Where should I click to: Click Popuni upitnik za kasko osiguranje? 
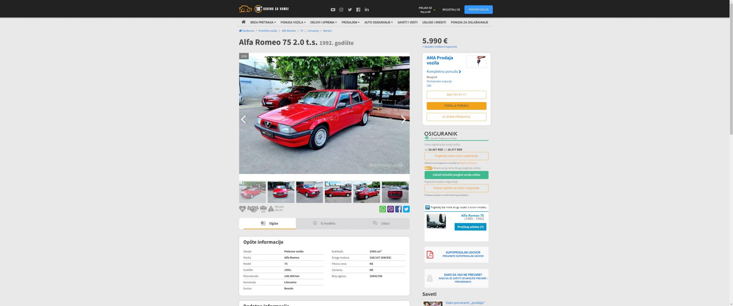(x=456, y=188)
